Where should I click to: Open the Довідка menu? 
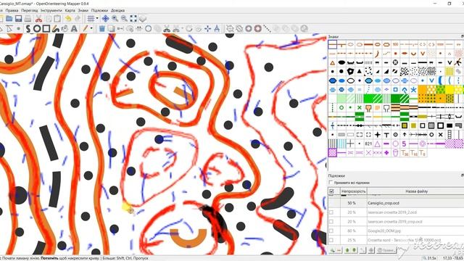pos(117,10)
